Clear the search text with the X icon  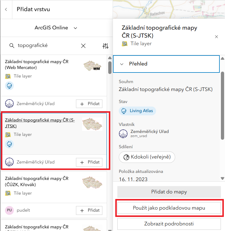[83, 46]
